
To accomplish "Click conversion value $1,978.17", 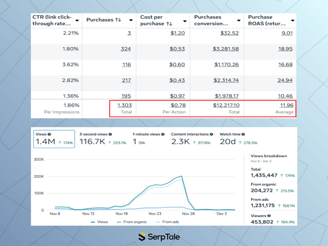I will (x=227, y=96).
